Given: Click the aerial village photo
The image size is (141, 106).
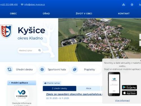Looking at the screenshot, I should 100,40.
